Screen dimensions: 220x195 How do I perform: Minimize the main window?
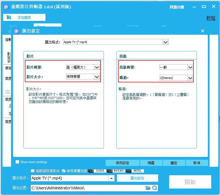pos(194,7)
